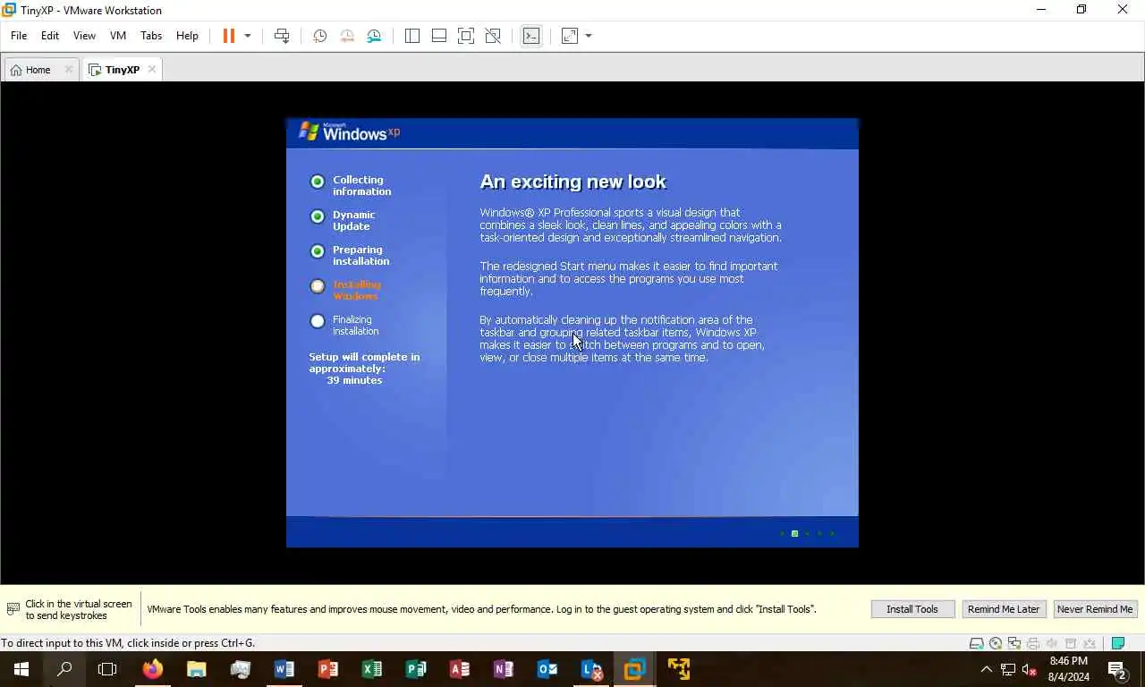Click the Windows XP logo in setup
The width and height of the screenshot is (1145, 687).
coord(349,132)
